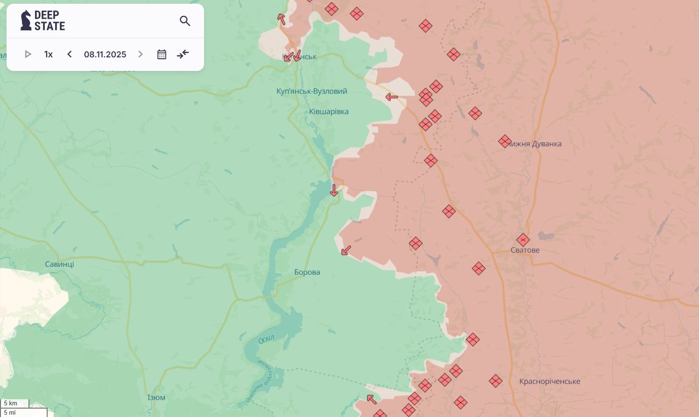This screenshot has height=417, width=699.
Task: Select the Борова town label
Action: point(307,272)
